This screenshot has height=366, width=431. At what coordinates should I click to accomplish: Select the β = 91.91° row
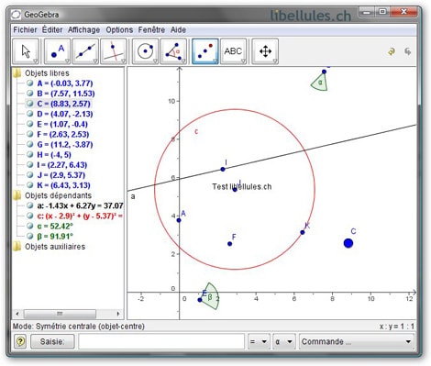(55, 236)
